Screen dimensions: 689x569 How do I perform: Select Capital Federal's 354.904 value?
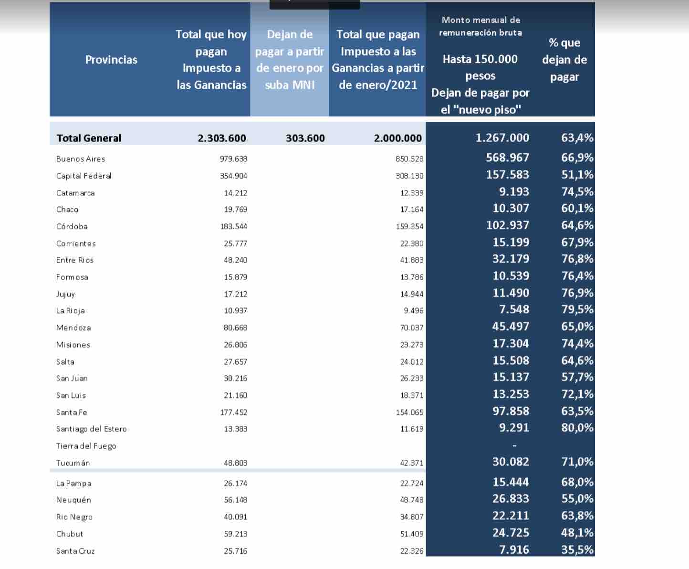233,176
